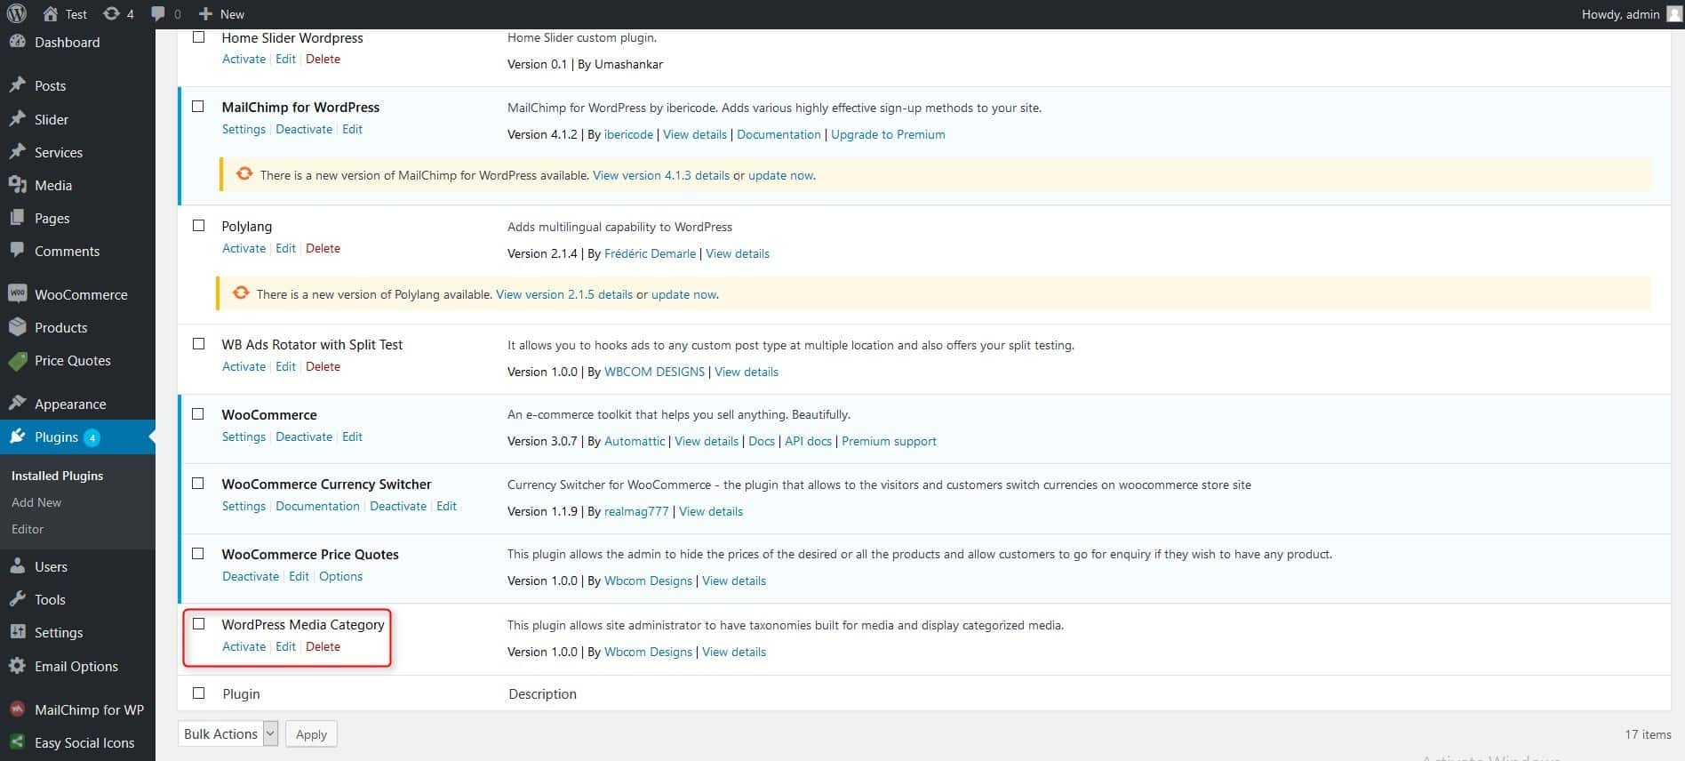The image size is (1685, 761).
Task: Open MailChimp for WordPress Settings link
Action: click(x=244, y=129)
